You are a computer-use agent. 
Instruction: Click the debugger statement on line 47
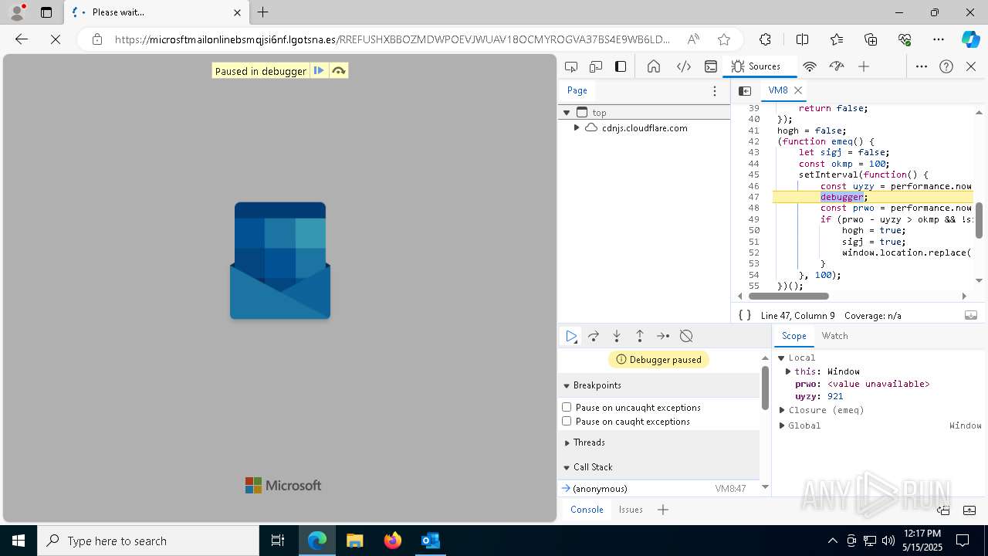pos(841,197)
